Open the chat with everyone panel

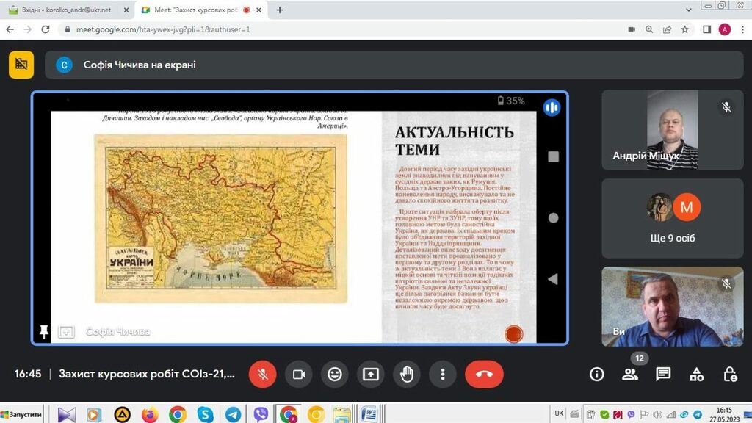pyautogui.click(x=663, y=375)
